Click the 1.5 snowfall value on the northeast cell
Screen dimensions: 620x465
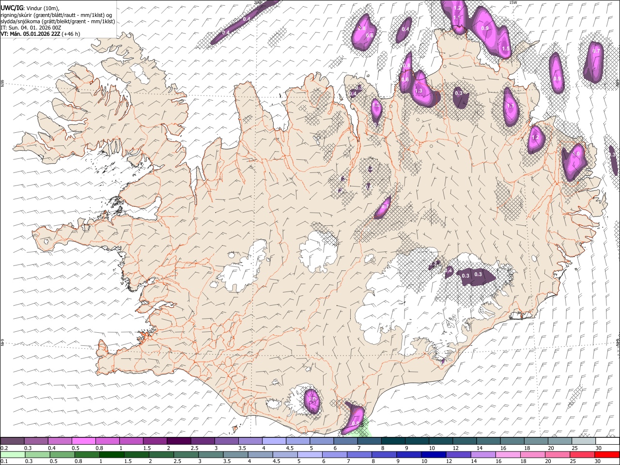coord(506,49)
